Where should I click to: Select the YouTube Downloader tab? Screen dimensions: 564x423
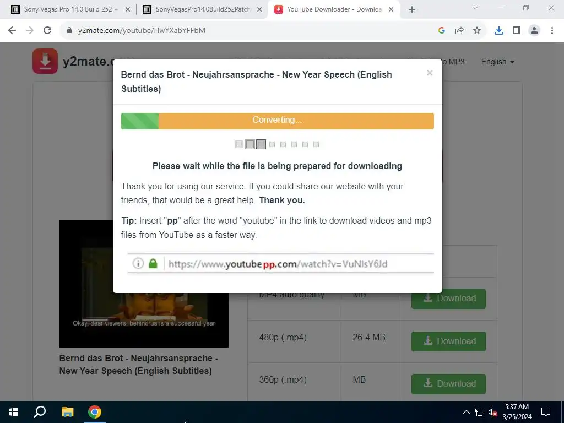334,9
